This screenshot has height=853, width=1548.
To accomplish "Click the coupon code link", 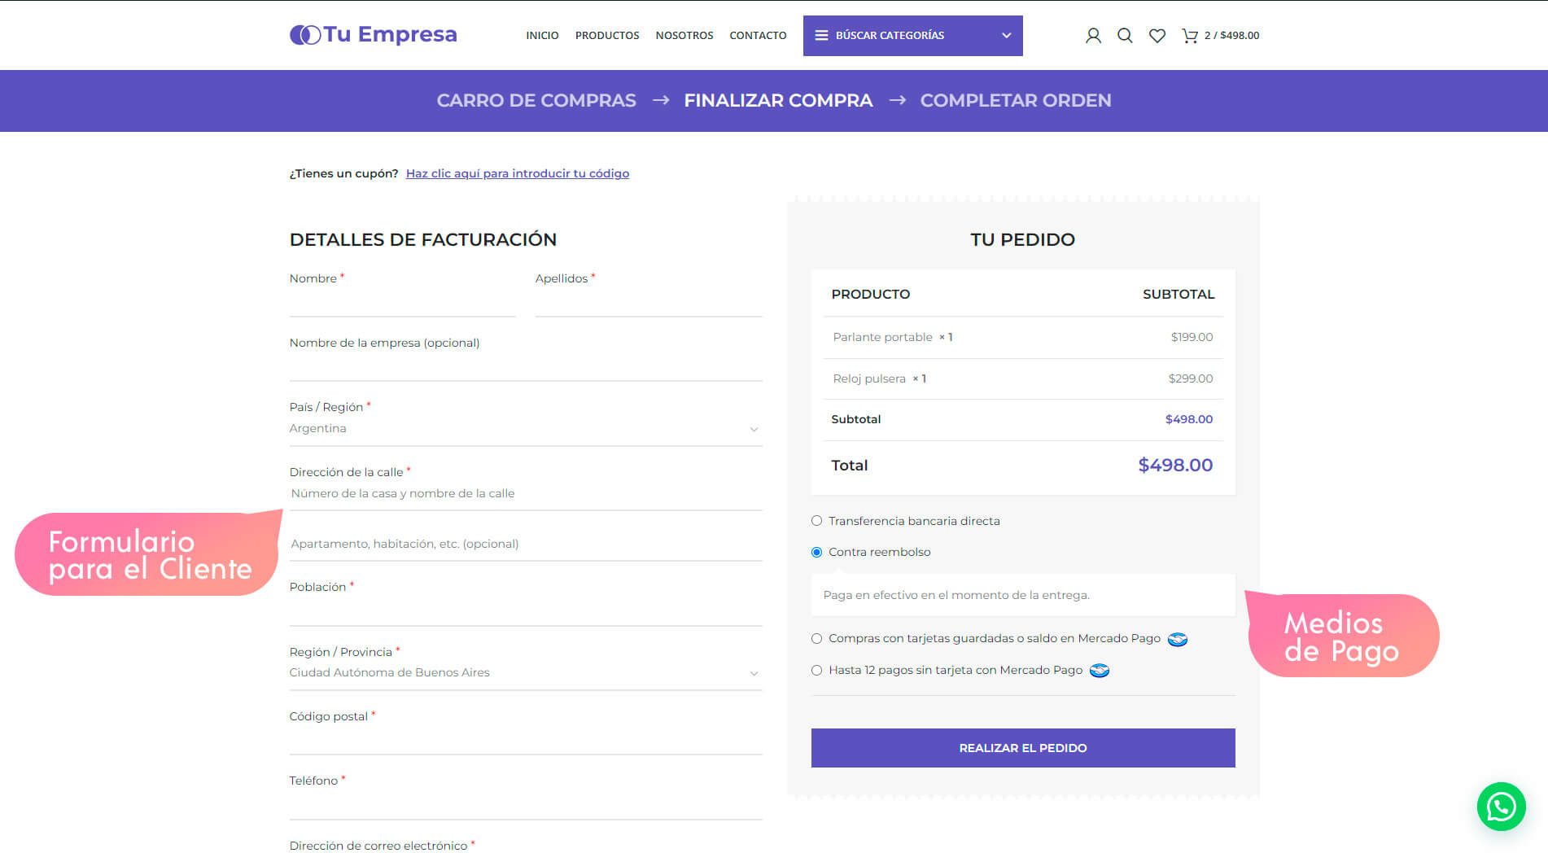I will click(x=518, y=173).
